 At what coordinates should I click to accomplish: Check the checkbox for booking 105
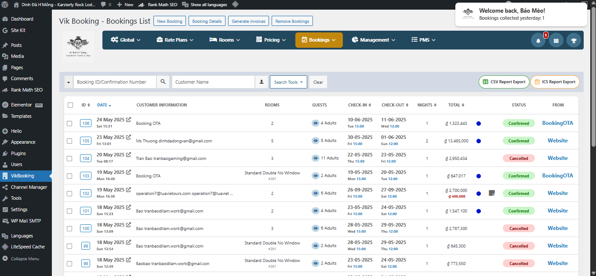tap(69, 141)
